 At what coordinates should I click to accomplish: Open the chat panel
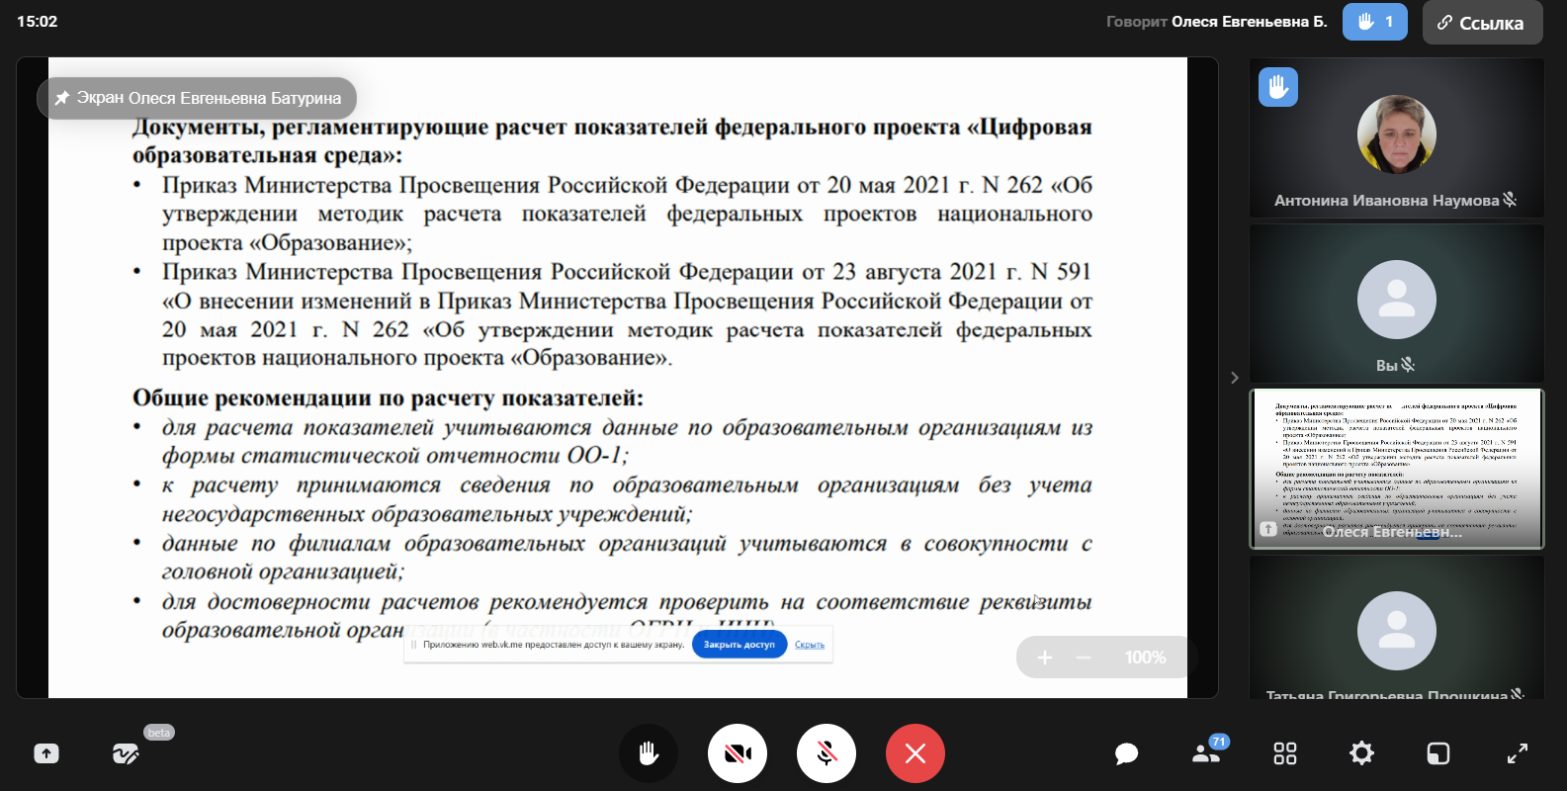[x=1126, y=753]
